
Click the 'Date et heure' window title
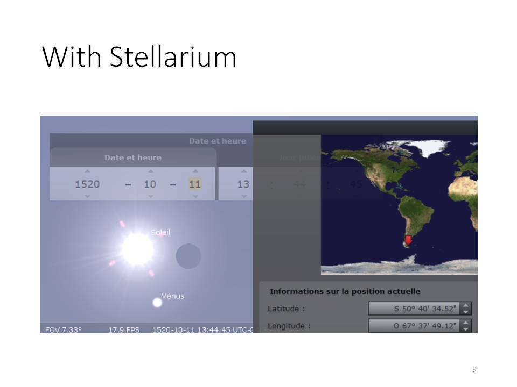click(217, 141)
